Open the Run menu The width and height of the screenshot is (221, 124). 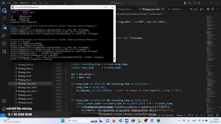(47, 3)
